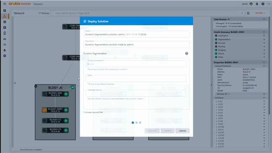Click the BLDG1 group collapse minus icon
Viewport: 272px width, 153px height.
(36, 86)
